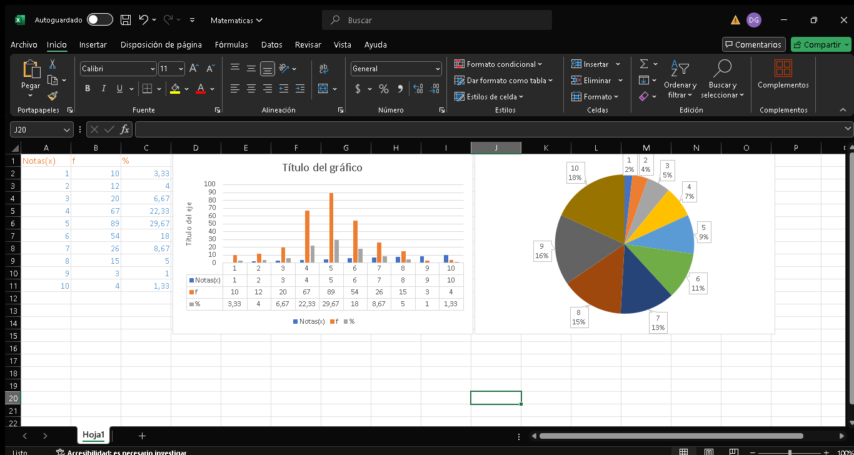This screenshot has height=455, width=854.
Task: Click the Save floppy disk icon
Action: [x=126, y=20]
